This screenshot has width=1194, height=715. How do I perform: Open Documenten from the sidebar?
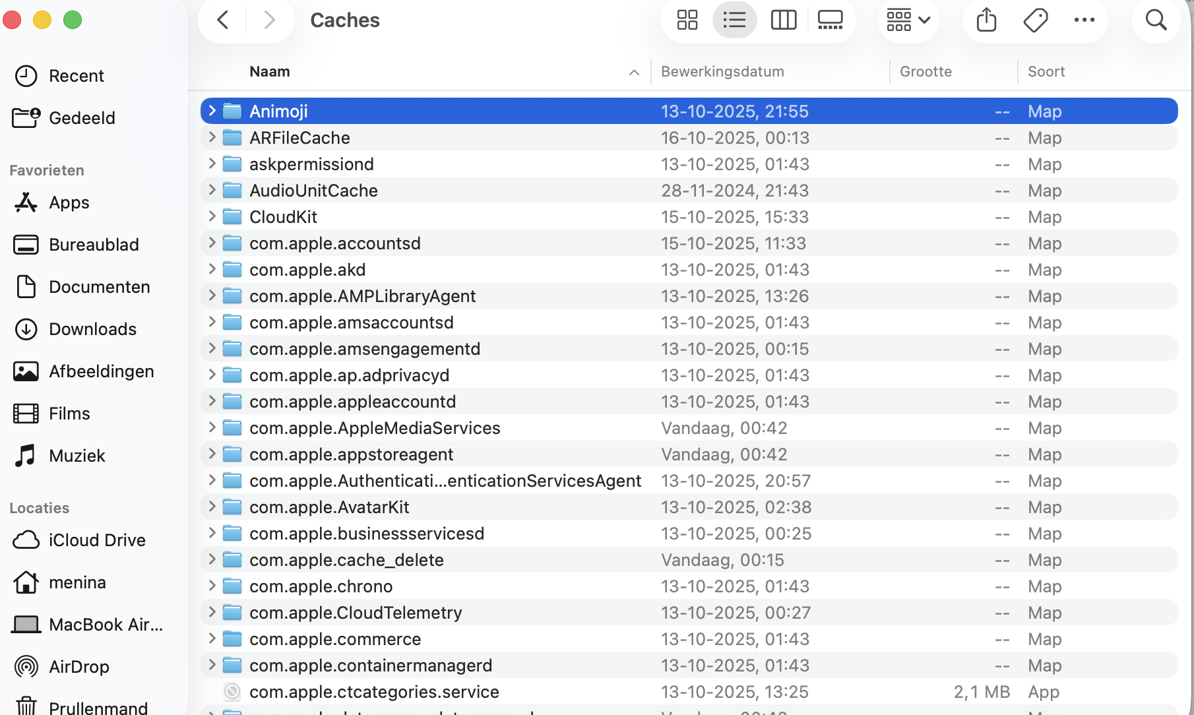point(99,286)
